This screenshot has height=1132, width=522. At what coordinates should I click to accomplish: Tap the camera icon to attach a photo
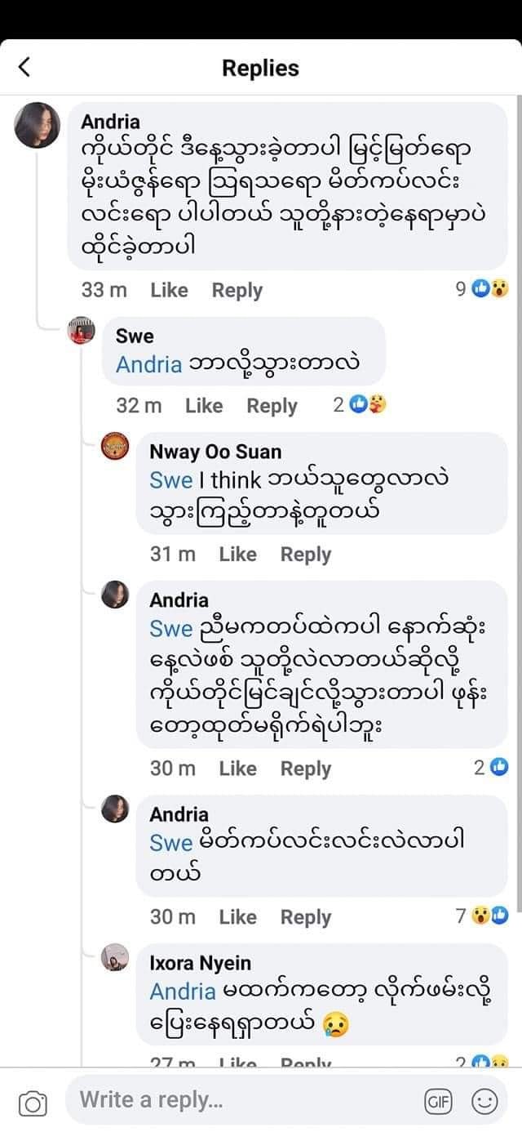point(32,1100)
